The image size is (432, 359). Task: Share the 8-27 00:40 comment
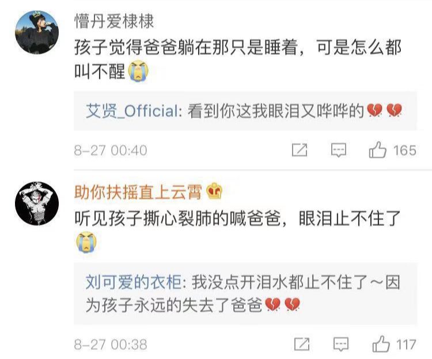pyautogui.click(x=300, y=150)
